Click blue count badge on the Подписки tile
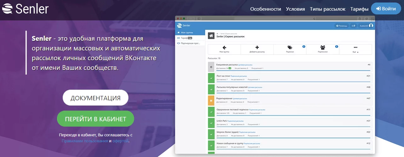Image resolution: width=404 pixels, height=157 pixels. (x=304, y=46)
